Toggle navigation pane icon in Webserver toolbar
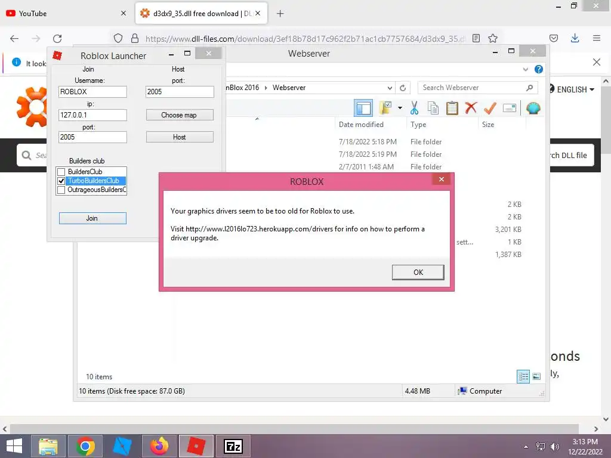 click(x=363, y=108)
